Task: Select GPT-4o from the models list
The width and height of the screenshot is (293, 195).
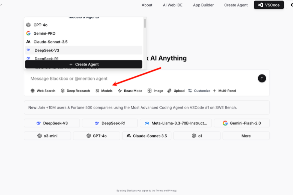Action: coord(84,25)
